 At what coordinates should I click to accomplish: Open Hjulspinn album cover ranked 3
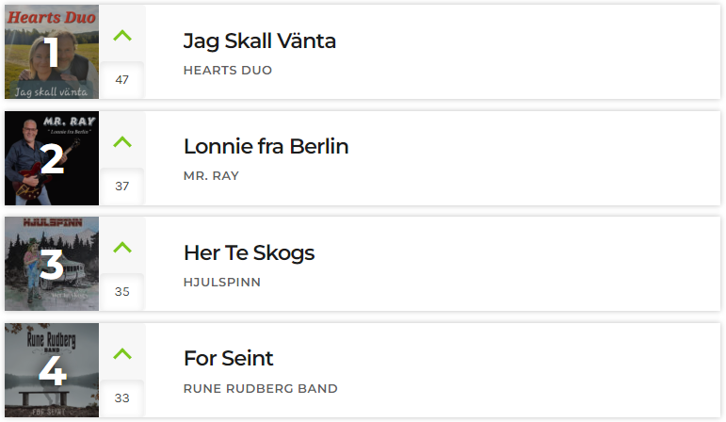pos(52,264)
